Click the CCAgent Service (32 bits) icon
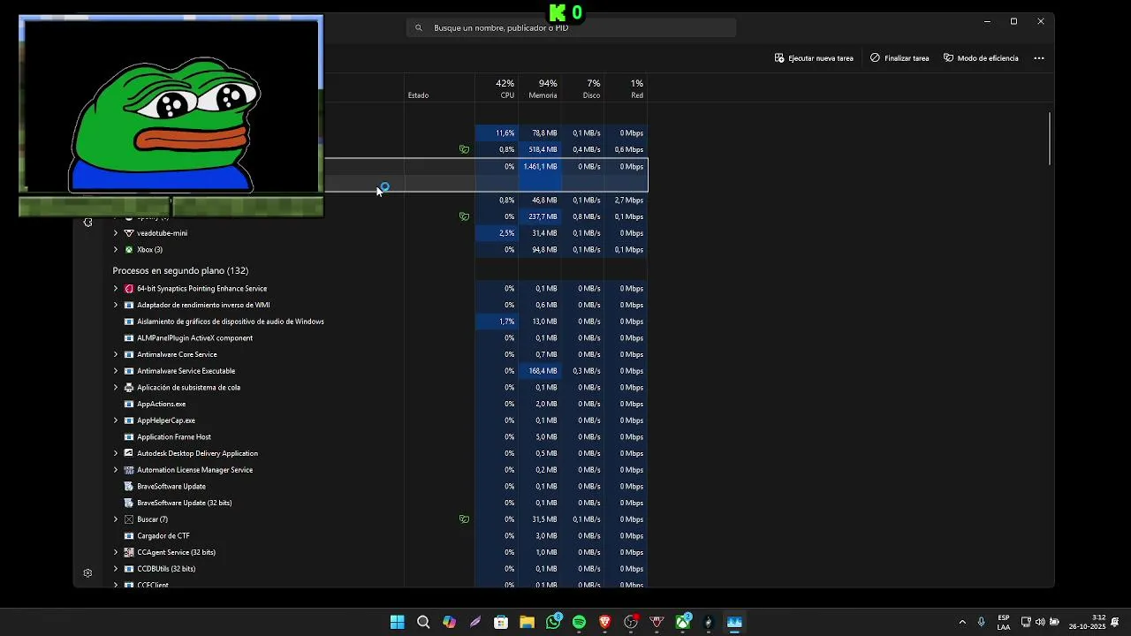The height and width of the screenshot is (636, 1131). [x=129, y=552]
